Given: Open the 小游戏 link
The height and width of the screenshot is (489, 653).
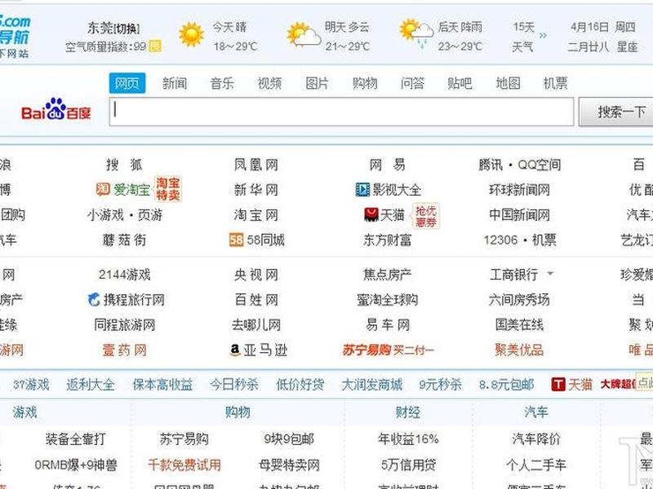Looking at the screenshot, I should (105, 215).
